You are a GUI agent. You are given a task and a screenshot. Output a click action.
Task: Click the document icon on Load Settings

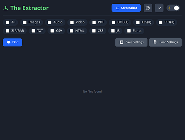(x=155, y=42)
